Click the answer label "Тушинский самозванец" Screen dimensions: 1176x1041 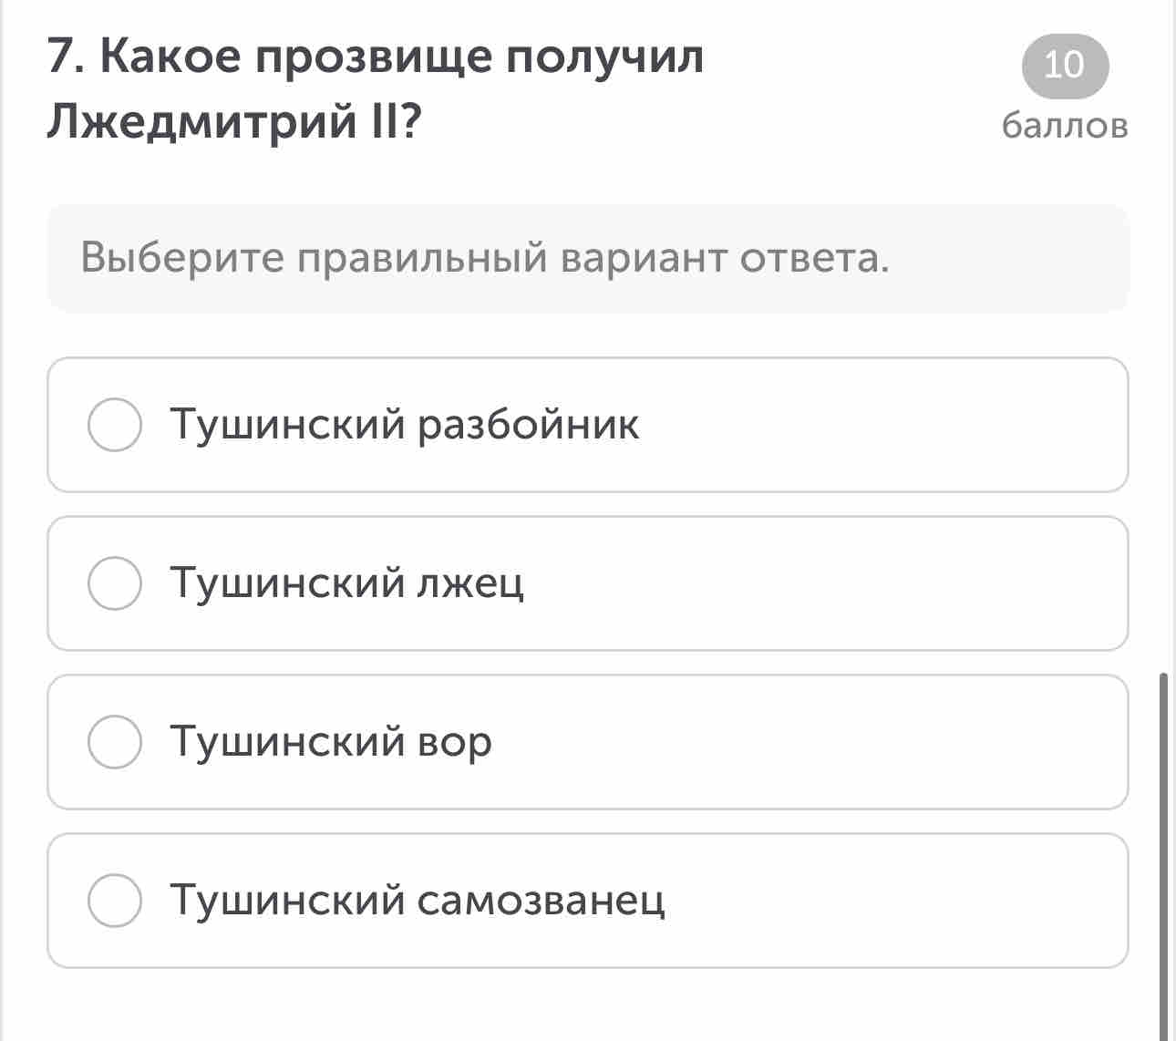pos(418,901)
